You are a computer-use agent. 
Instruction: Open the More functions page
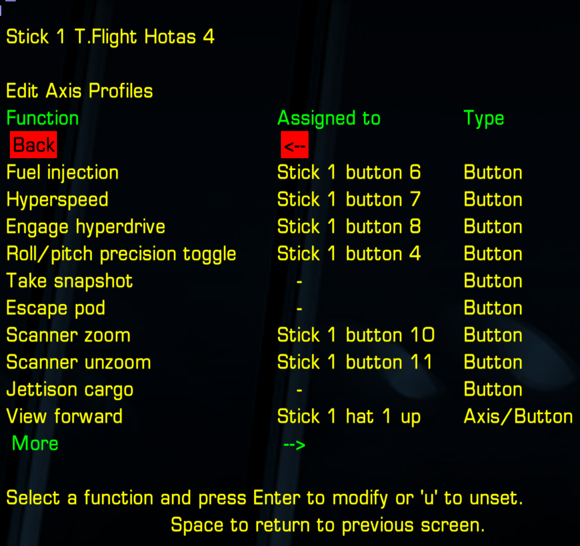click(x=35, y=443)
